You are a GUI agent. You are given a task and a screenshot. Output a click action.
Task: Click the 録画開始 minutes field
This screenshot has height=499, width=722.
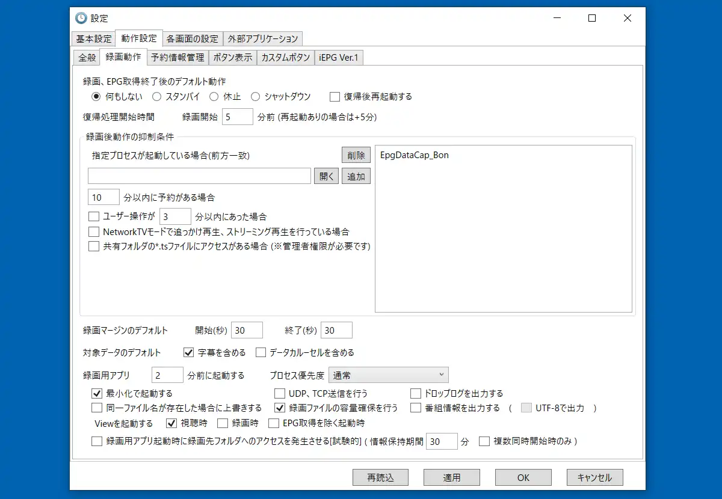(238, 117)
